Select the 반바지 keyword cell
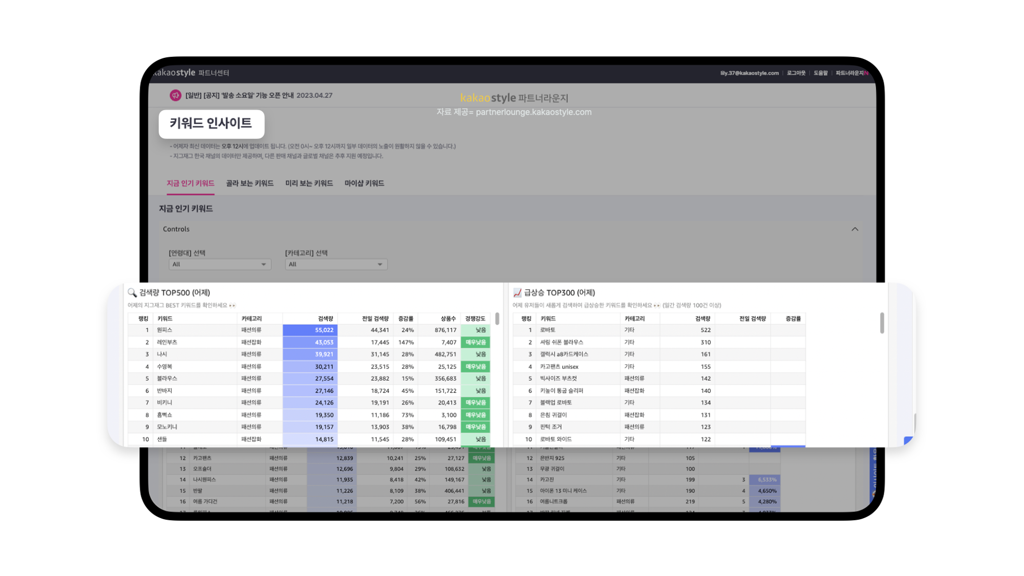1024x576 pixels. [x=164, y=391]
